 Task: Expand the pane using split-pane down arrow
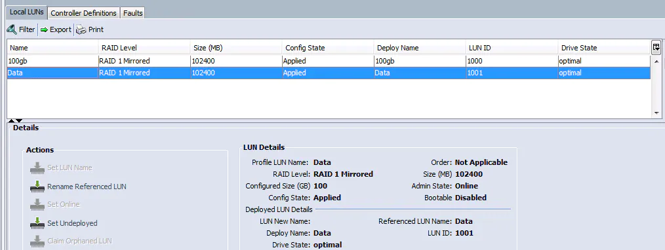point(19,121)
